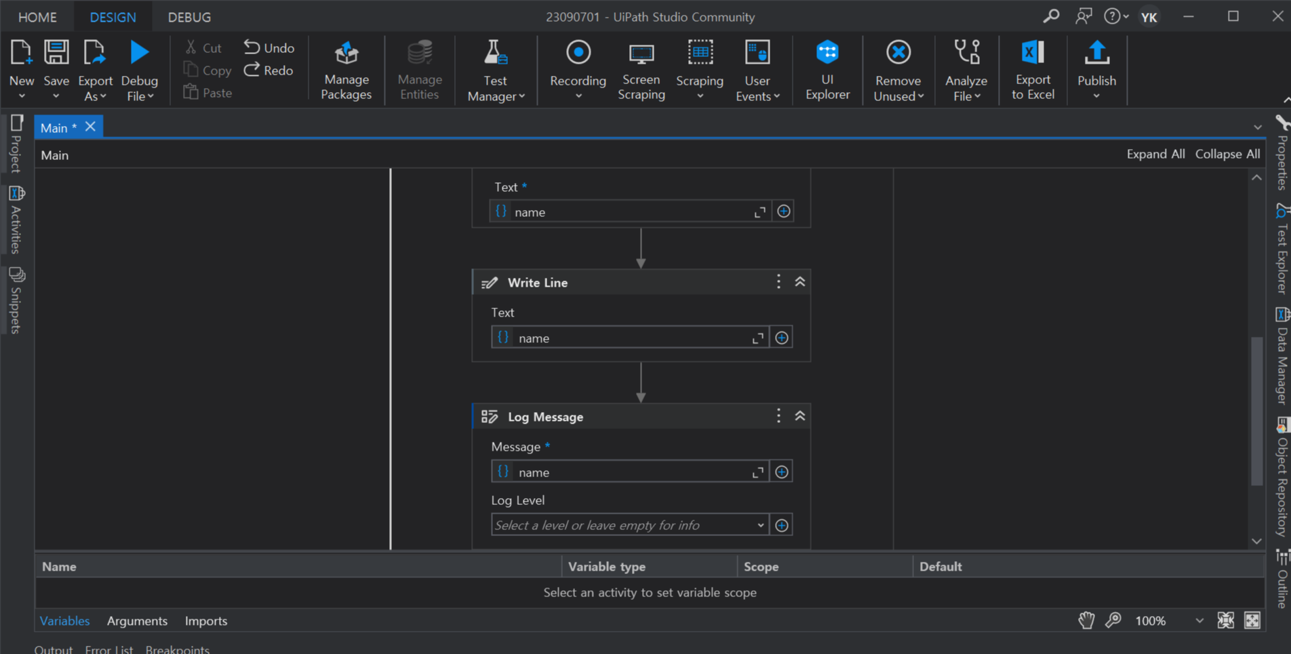1291x654 pixels.
Task: Open the Output panel
Action: [x=54, y=649]
